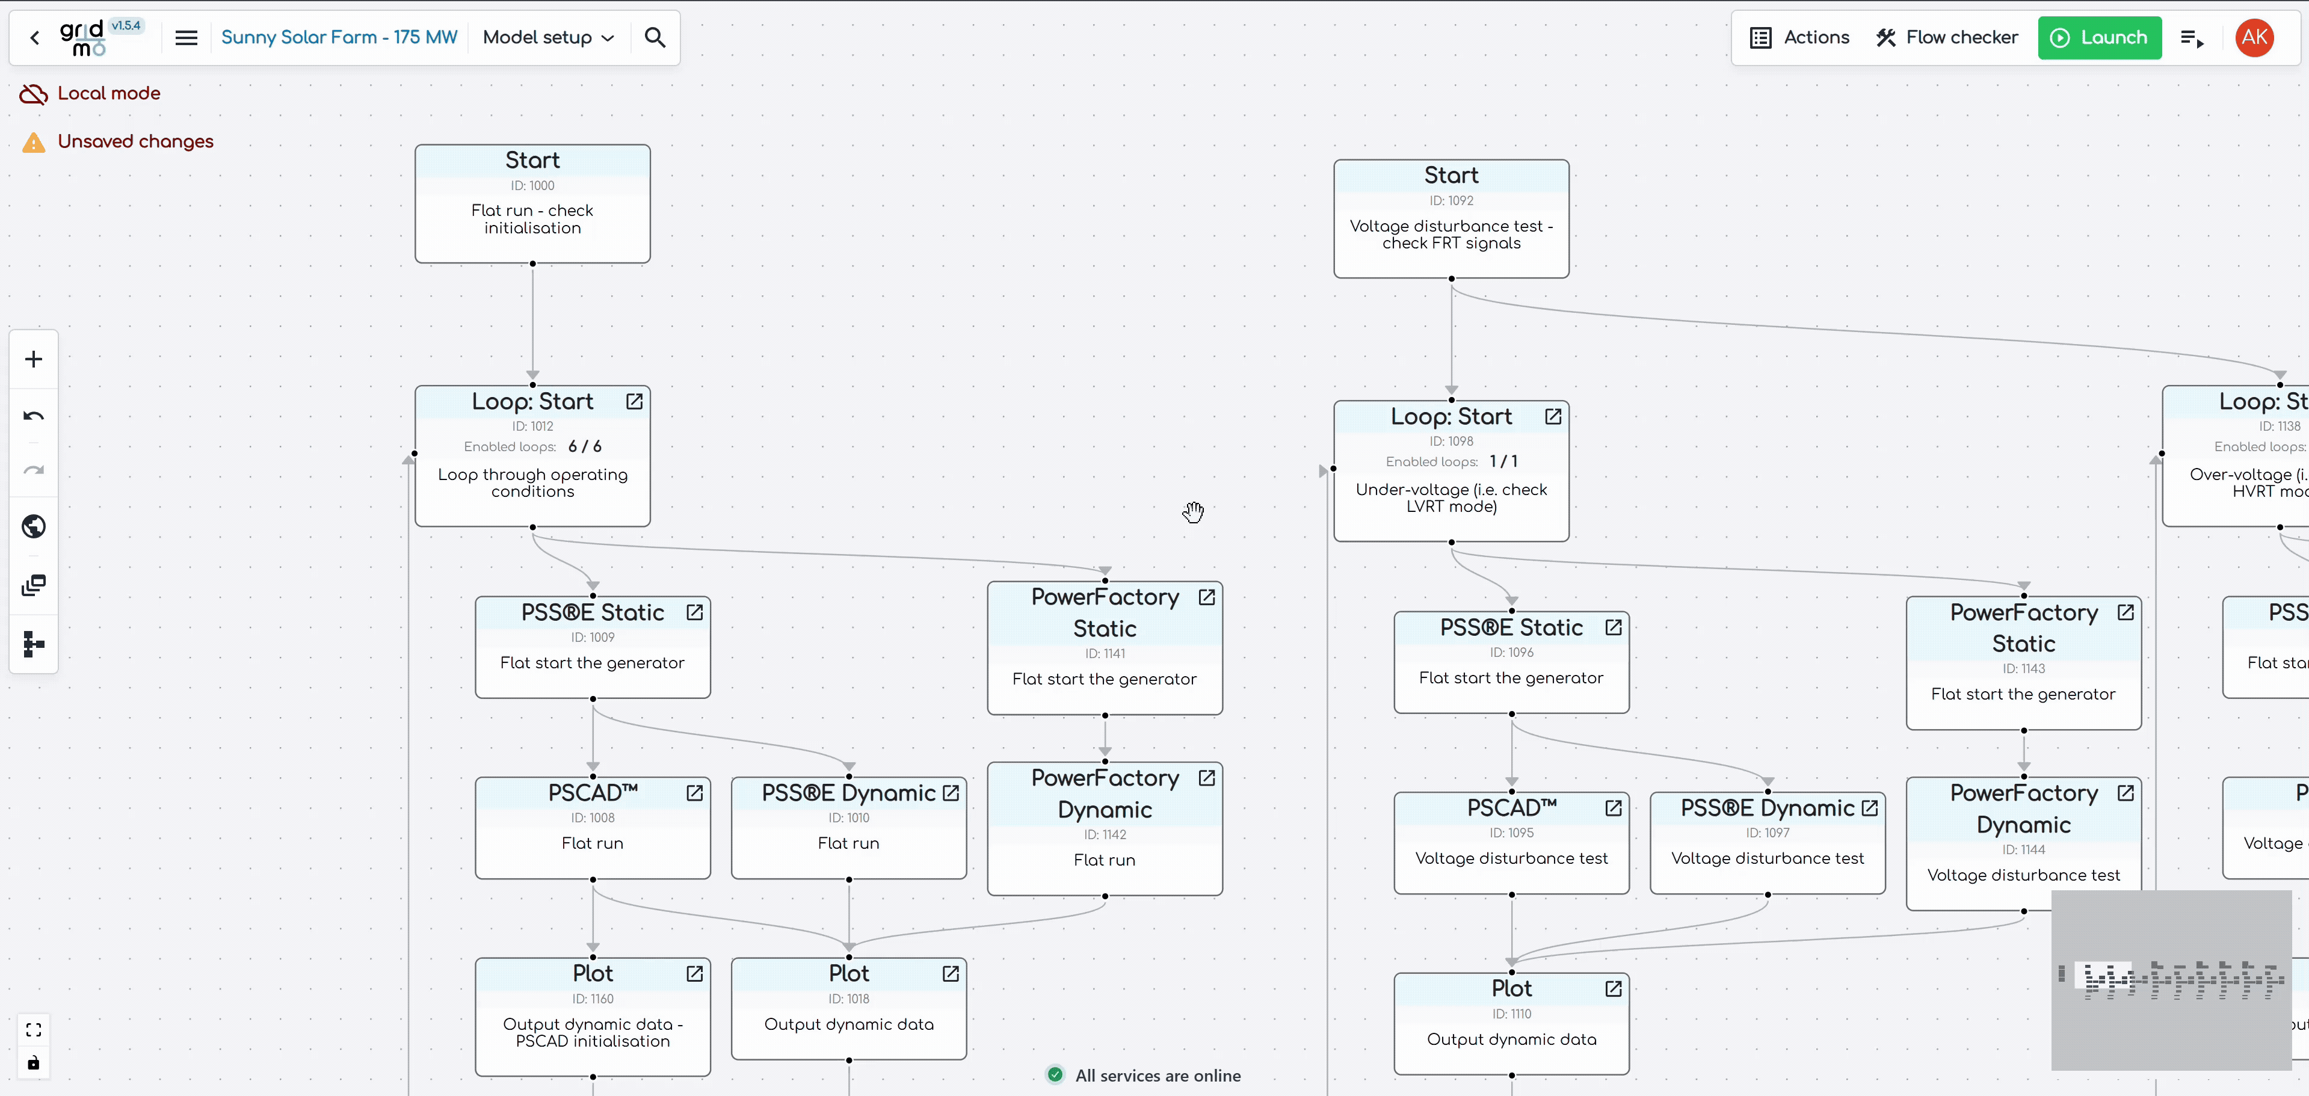Open PSS®E Dynamic node 1010 details

pyautogui.click(x=951, y=793)
